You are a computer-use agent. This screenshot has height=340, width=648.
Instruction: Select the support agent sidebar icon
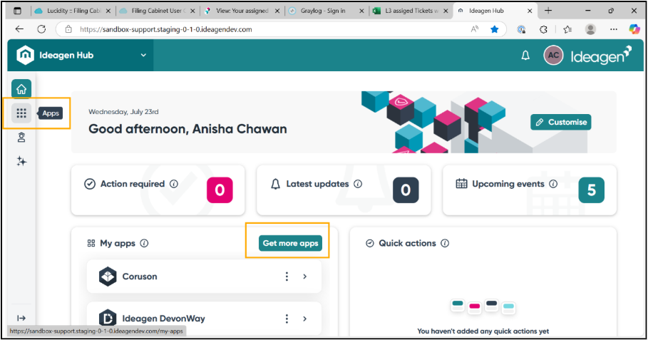coord(21,138)
